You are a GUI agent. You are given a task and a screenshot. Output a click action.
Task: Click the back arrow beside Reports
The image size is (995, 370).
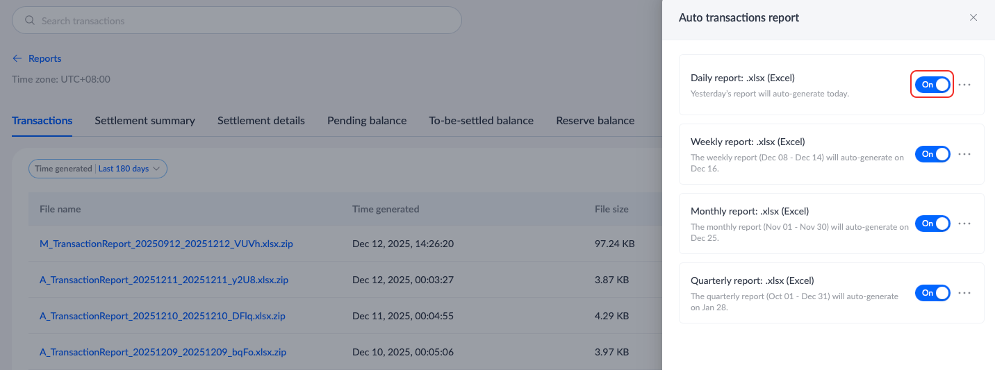point(17,59)
